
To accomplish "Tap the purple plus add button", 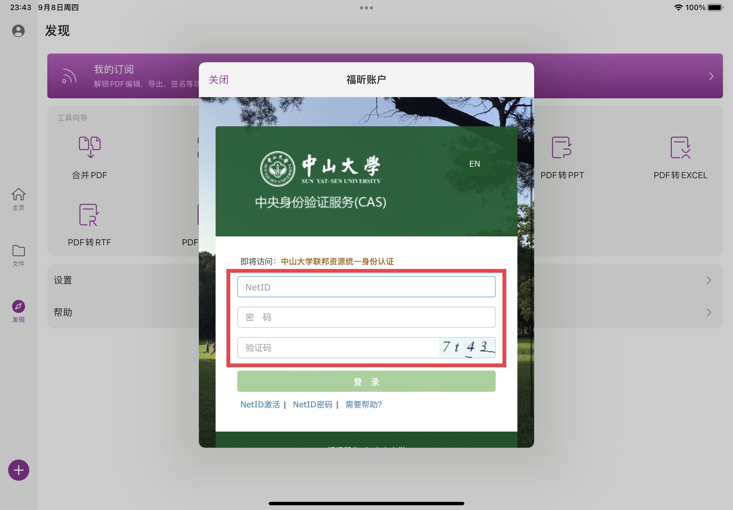I will click(x=18, y=470).
